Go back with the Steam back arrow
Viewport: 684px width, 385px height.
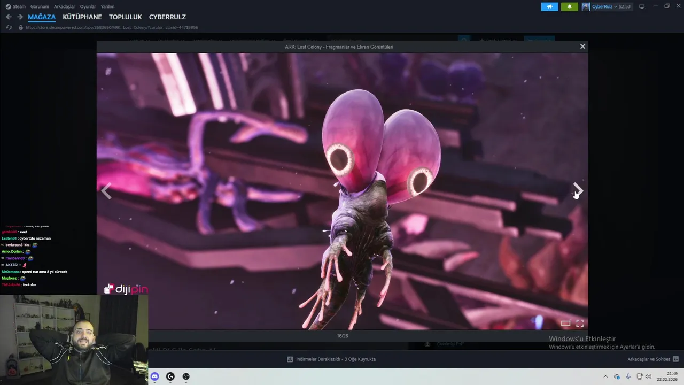coord(9,17)
